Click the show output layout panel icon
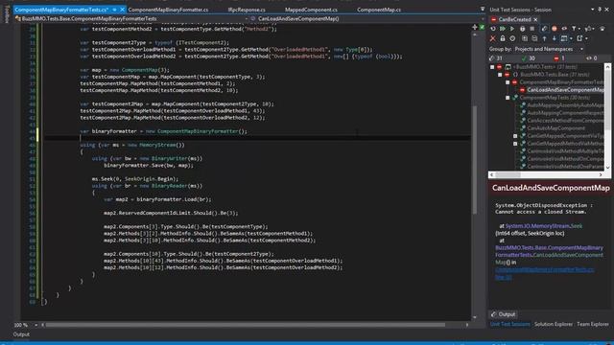614x345 pixels. (564, 38)
